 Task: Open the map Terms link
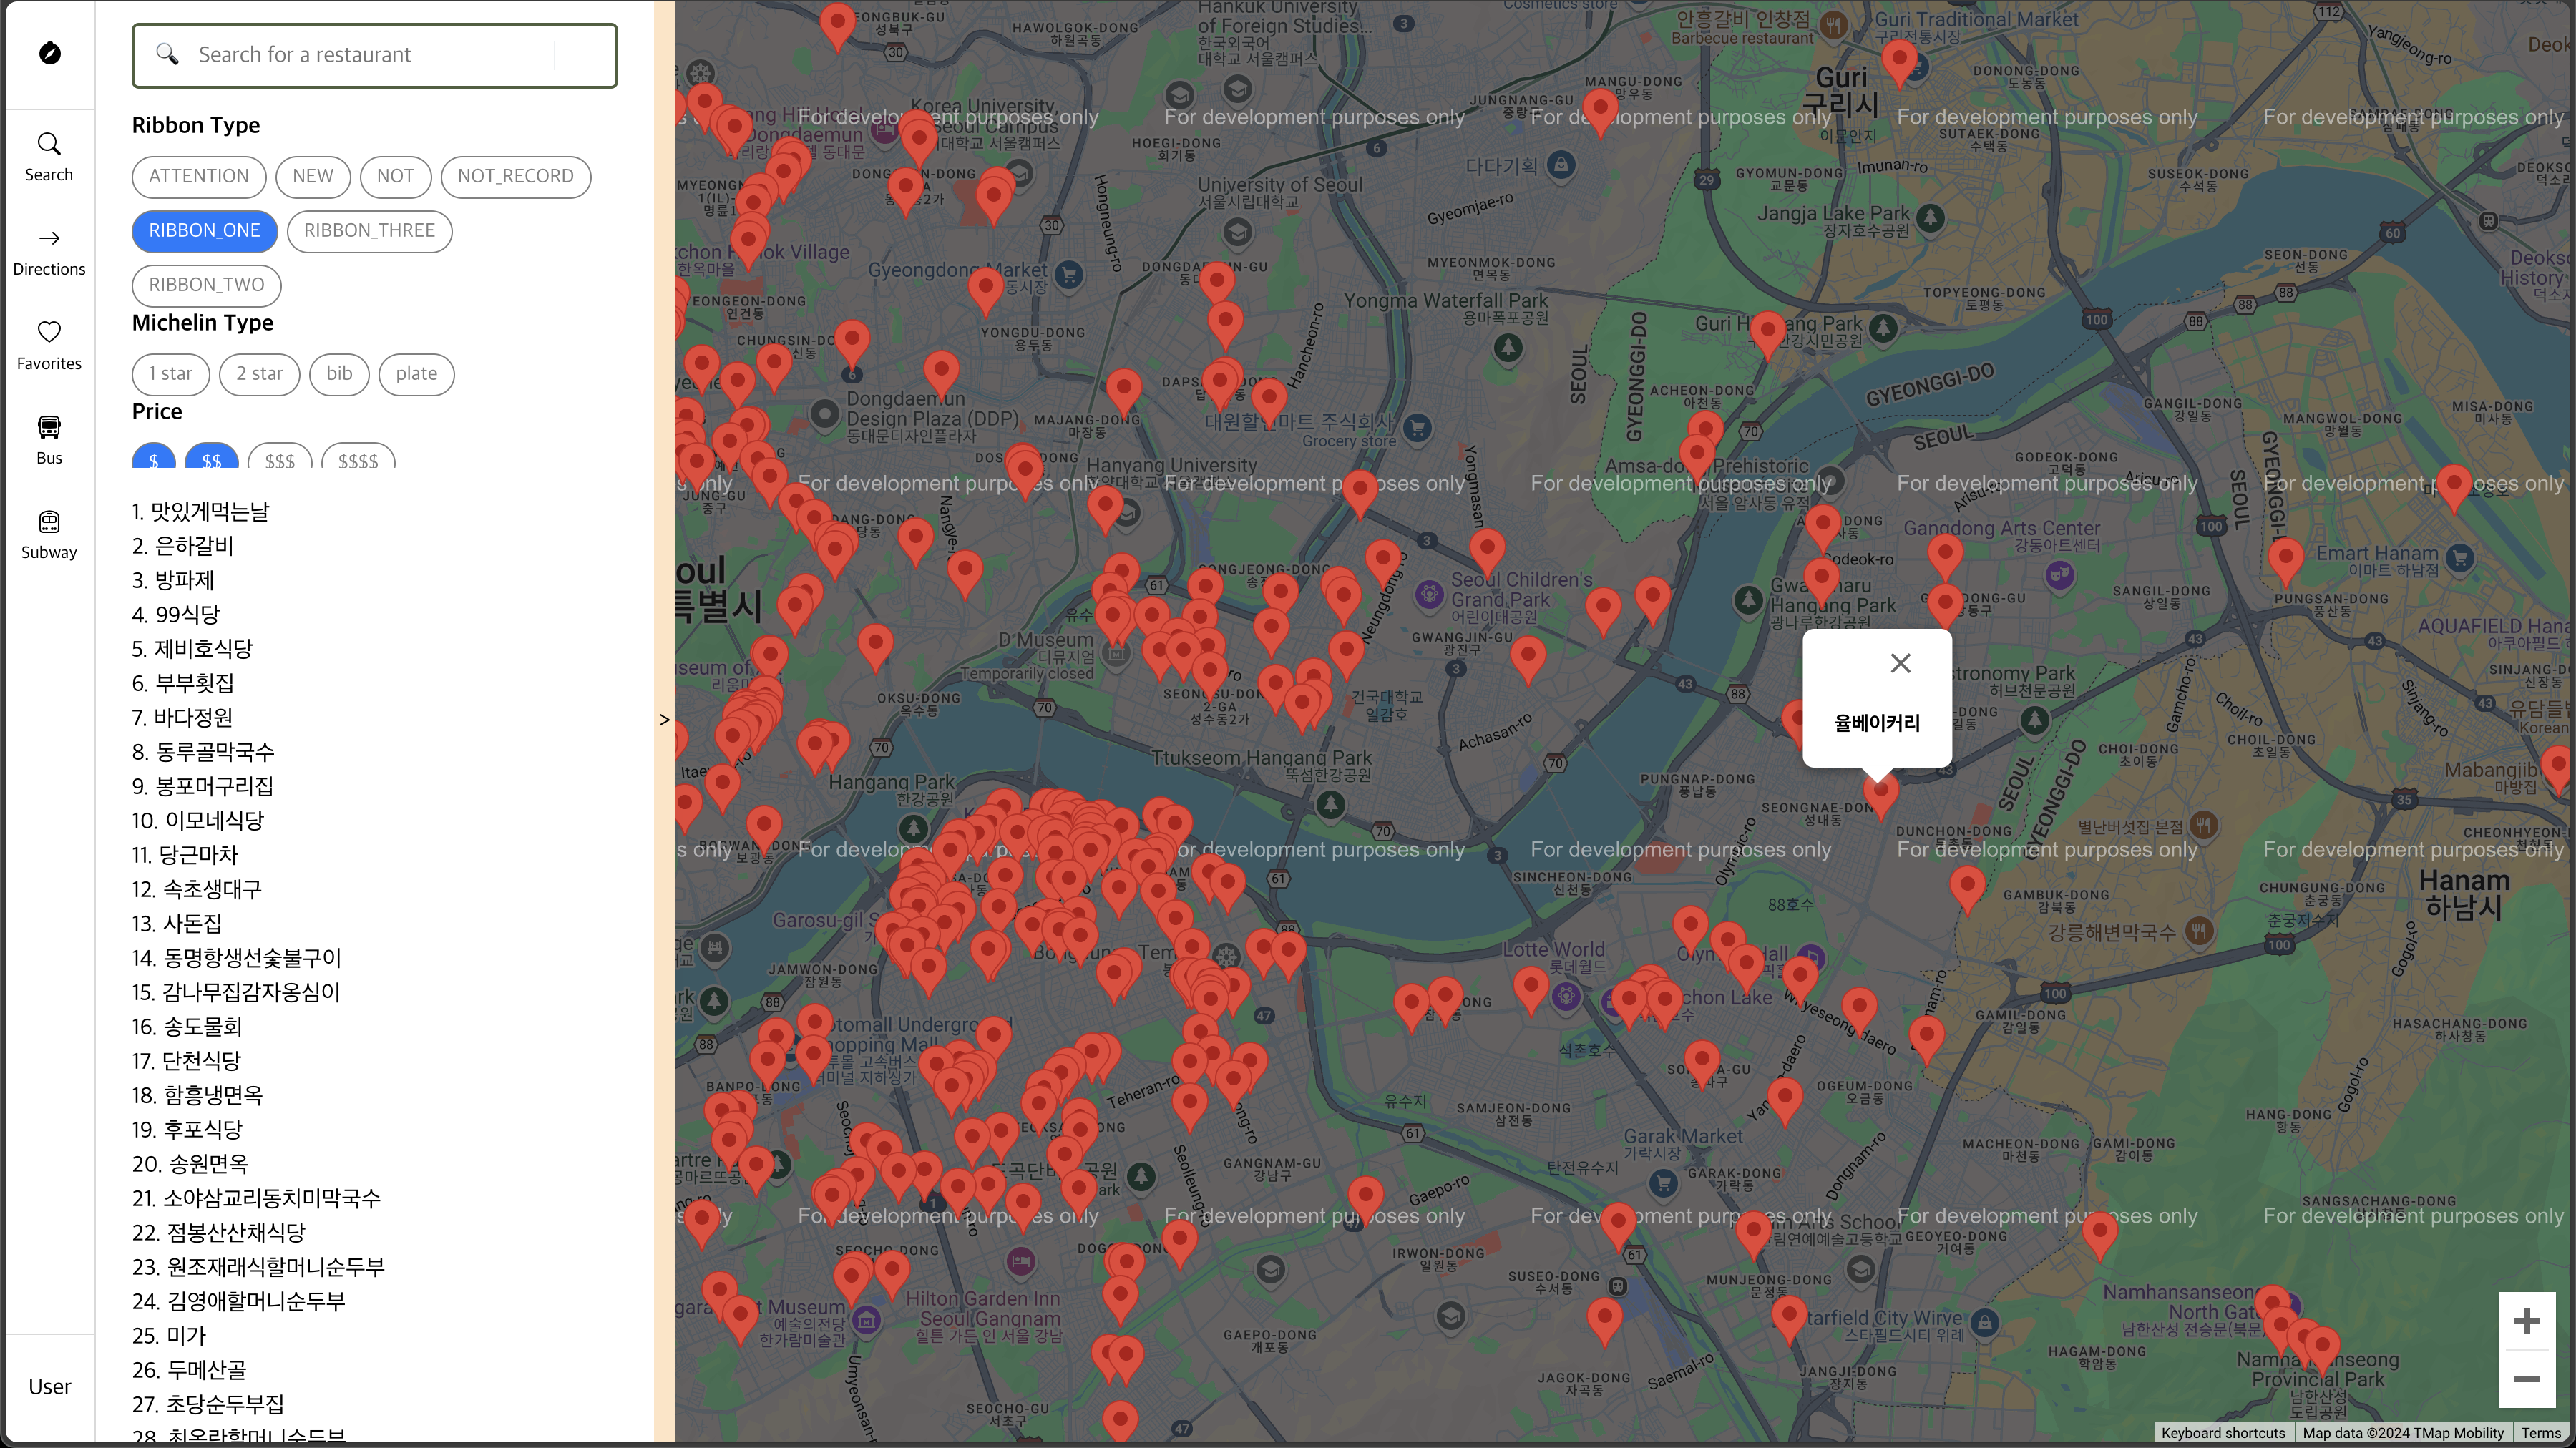[2541, 1433]
